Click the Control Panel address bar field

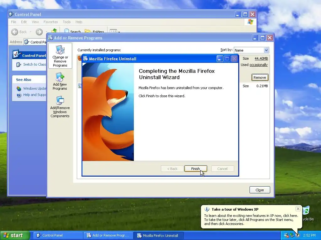[35, 42]
